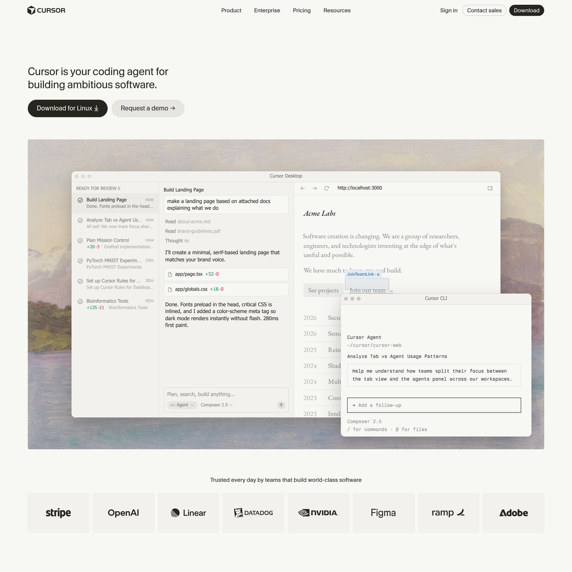The width and height of the screenshot is (572, 572).
Task: Select the Plan Mission Control task
Action: [x=115, y=244]
